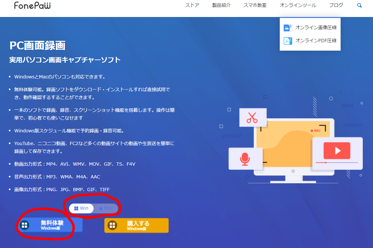Click the 音声出力形式 bullet text
The width and height of the screenshot is (373, 248).
(x=57, y=177)
